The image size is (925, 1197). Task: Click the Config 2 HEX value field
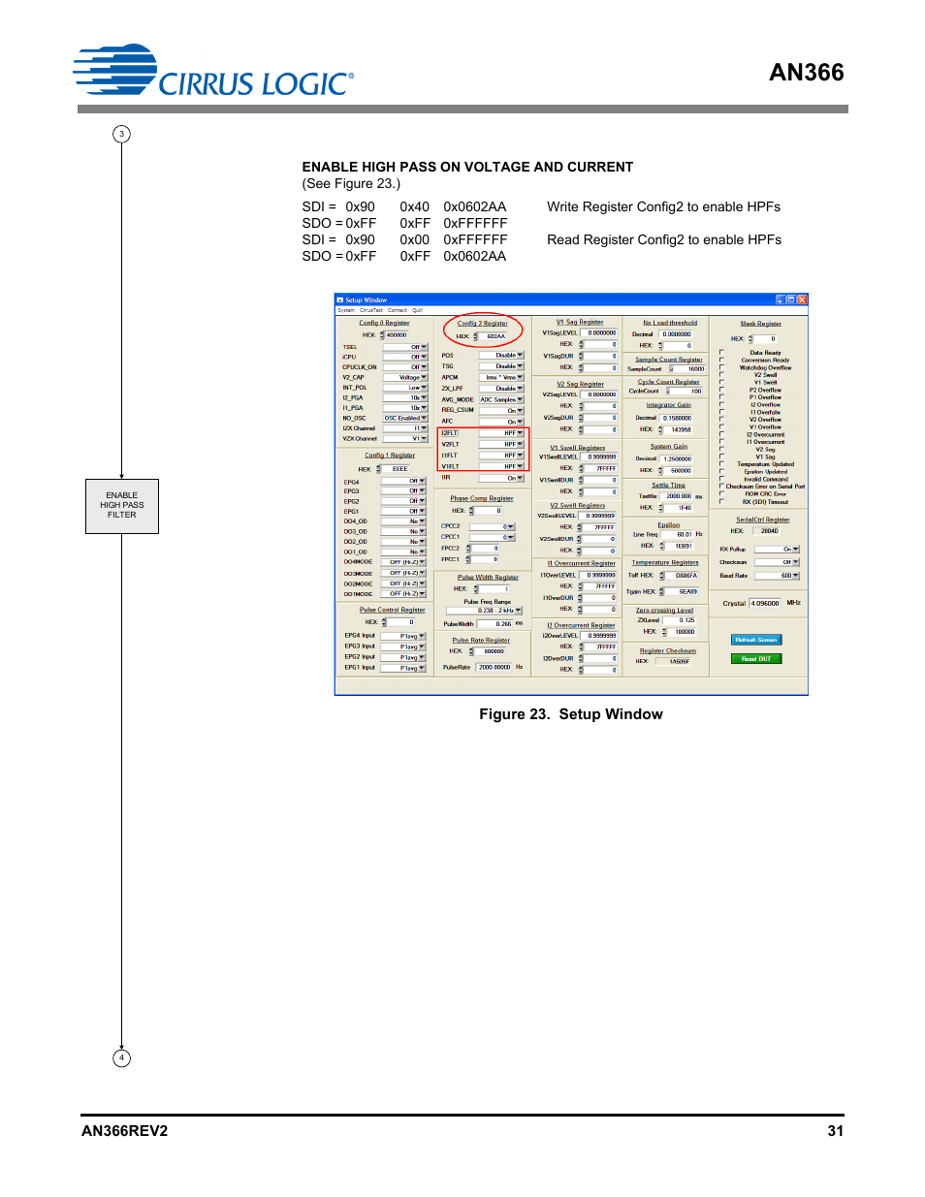(494, 336)
